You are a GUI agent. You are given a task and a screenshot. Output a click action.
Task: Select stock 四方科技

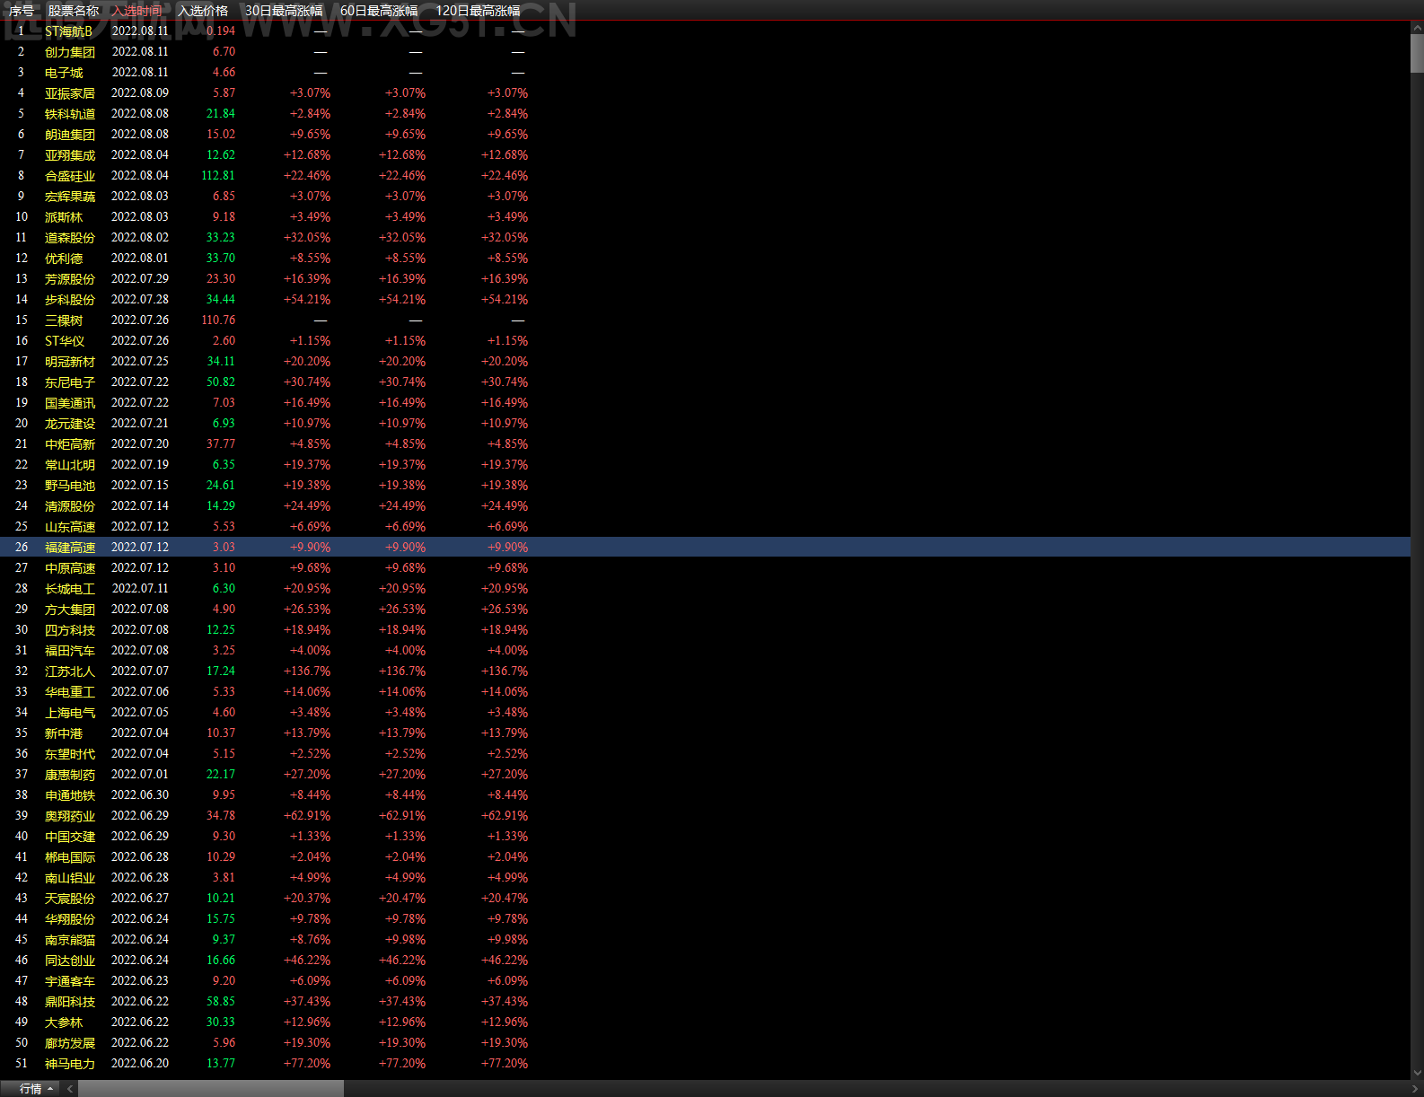coord(70,630)
